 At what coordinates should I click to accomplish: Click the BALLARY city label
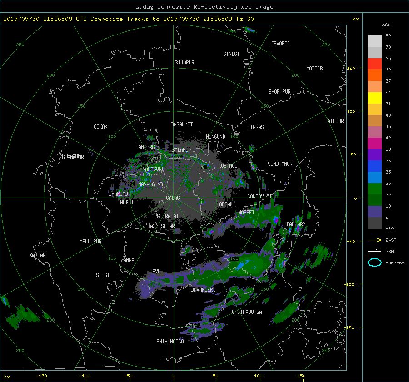[296, 224]
